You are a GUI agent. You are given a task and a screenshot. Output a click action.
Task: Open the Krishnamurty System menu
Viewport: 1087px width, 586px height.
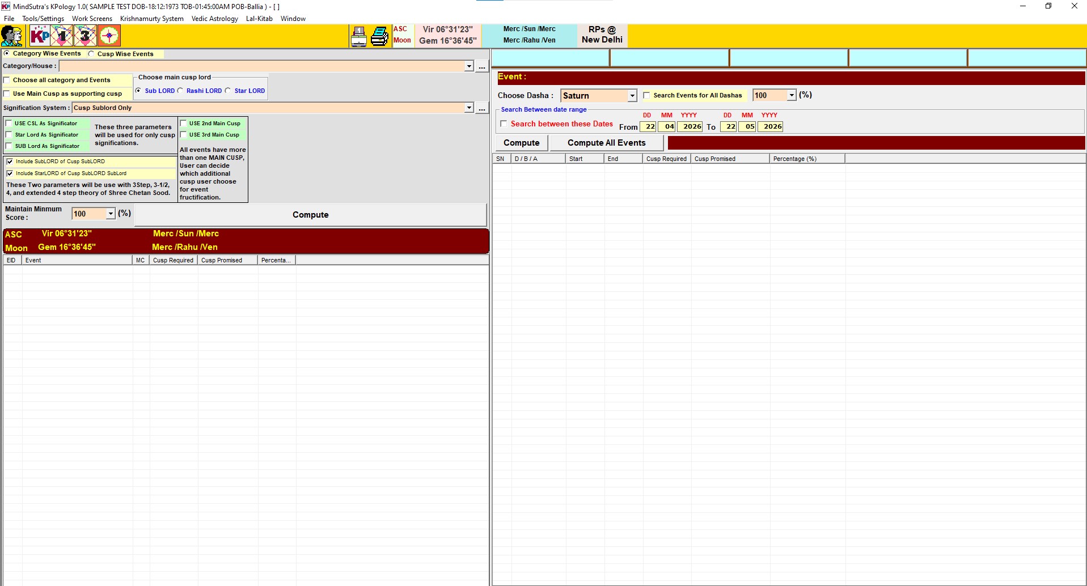click(x=152, y=19)
